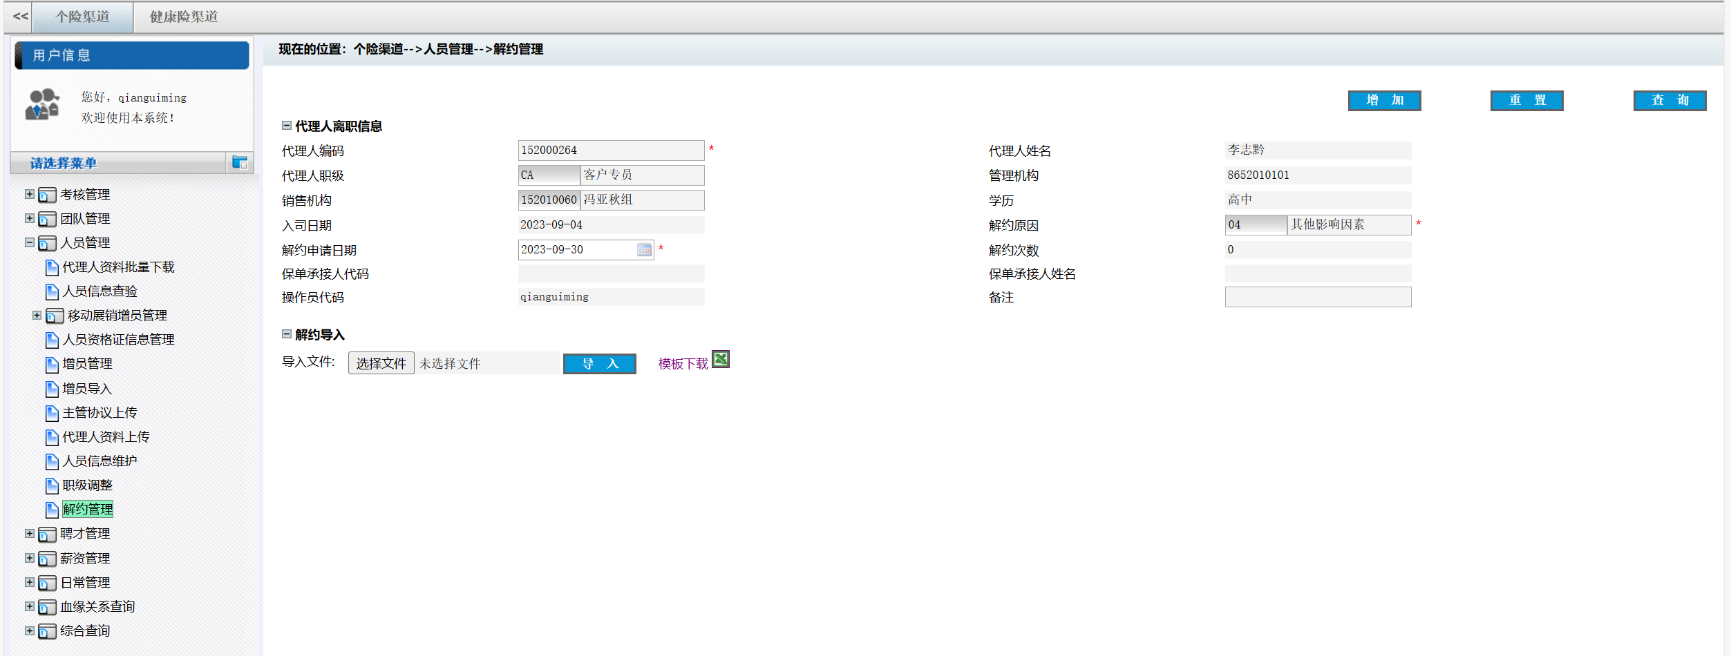Collapse the sidebar with the << button

[x=21, y=16]
